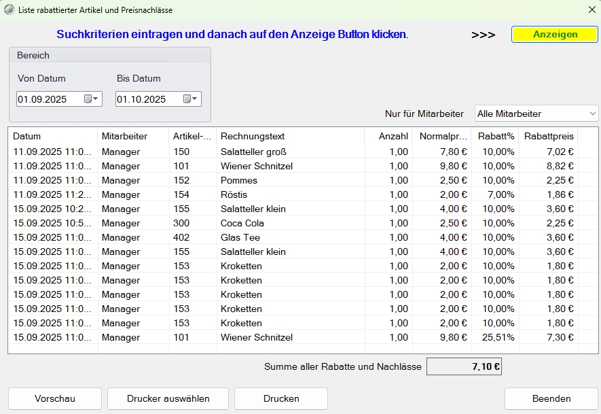Click the 15.09.2025 10:2... date cell
Image resolution: width=601 pixels, height=414 pixels.
tap(52, 209)
